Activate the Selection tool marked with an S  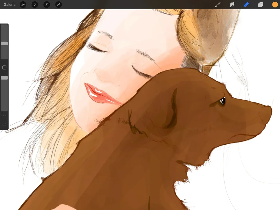(x=46, y=4)
